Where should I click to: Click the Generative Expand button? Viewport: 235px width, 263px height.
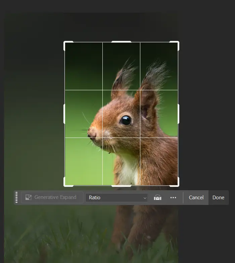coord(52,197)
